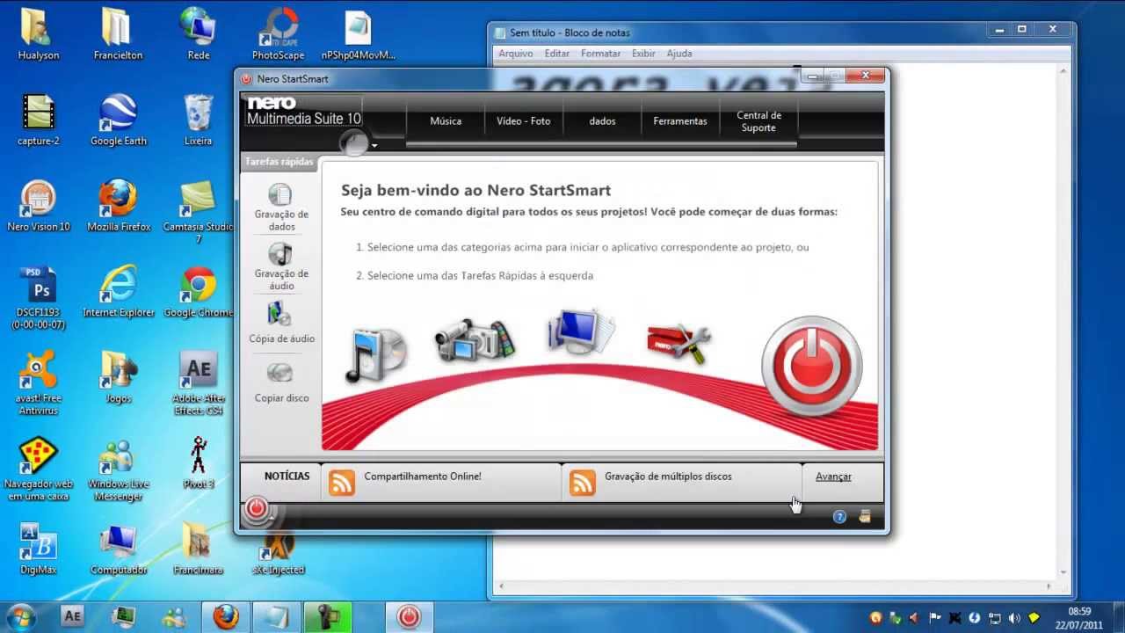
Task: Select the Pivot 3 desktop icon
Action: point(199,463)
